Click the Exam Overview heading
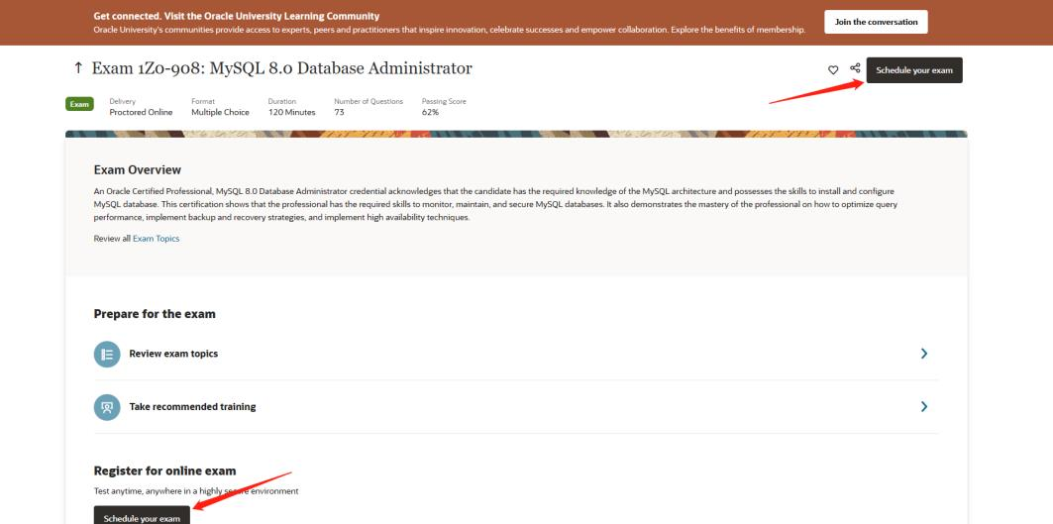This screenshot has height=524, width=1053. [x=138, y=170]
